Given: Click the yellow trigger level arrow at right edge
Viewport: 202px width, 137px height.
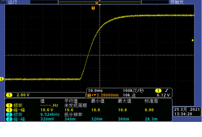Looking at the screenshot, I should (193, 40).
